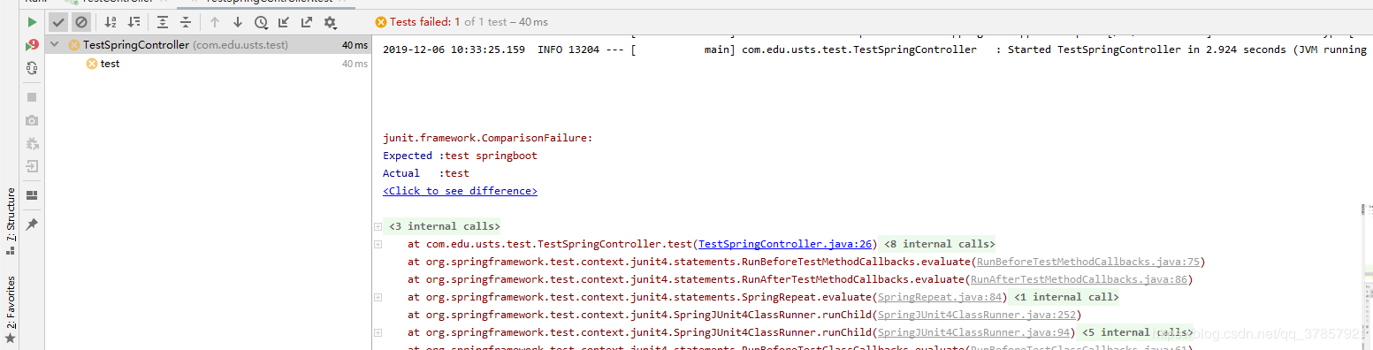Go to next failed test
Screen dimensions: 1373x350
coord(237,22)
